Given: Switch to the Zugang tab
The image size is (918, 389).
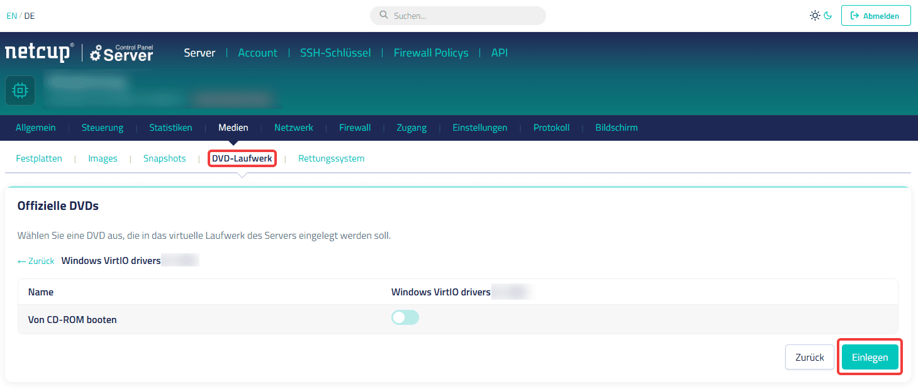Looking at the screenshot, I should tap(411, 128).
